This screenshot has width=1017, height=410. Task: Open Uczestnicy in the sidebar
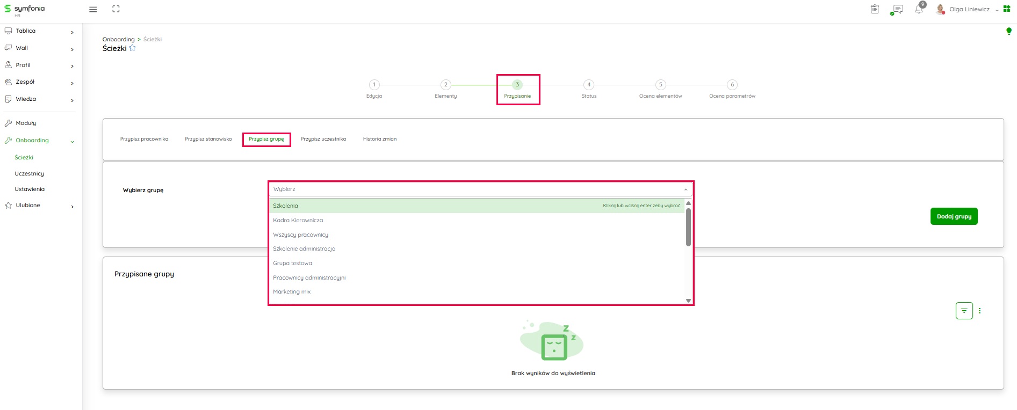point(30,174)
